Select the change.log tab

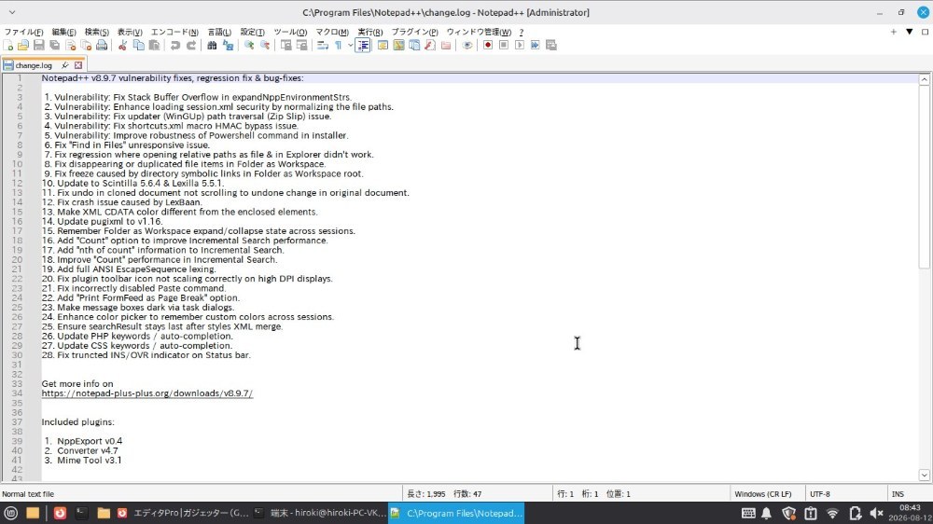34,65
